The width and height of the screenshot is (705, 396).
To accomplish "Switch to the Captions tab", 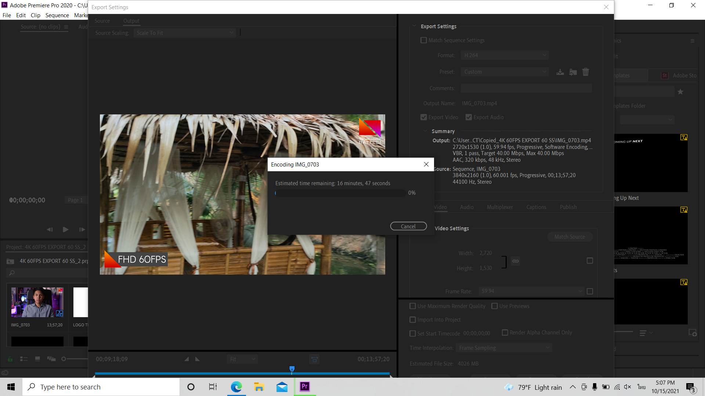I will pos(536,207).
